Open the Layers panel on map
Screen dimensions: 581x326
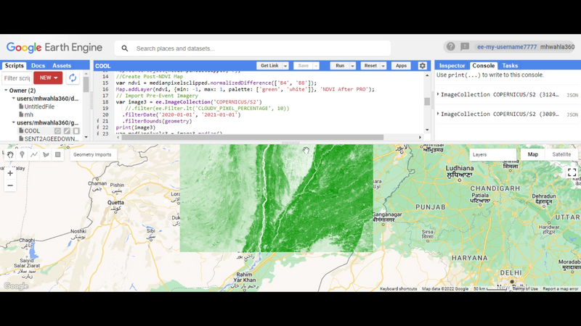tap(493, 154)
